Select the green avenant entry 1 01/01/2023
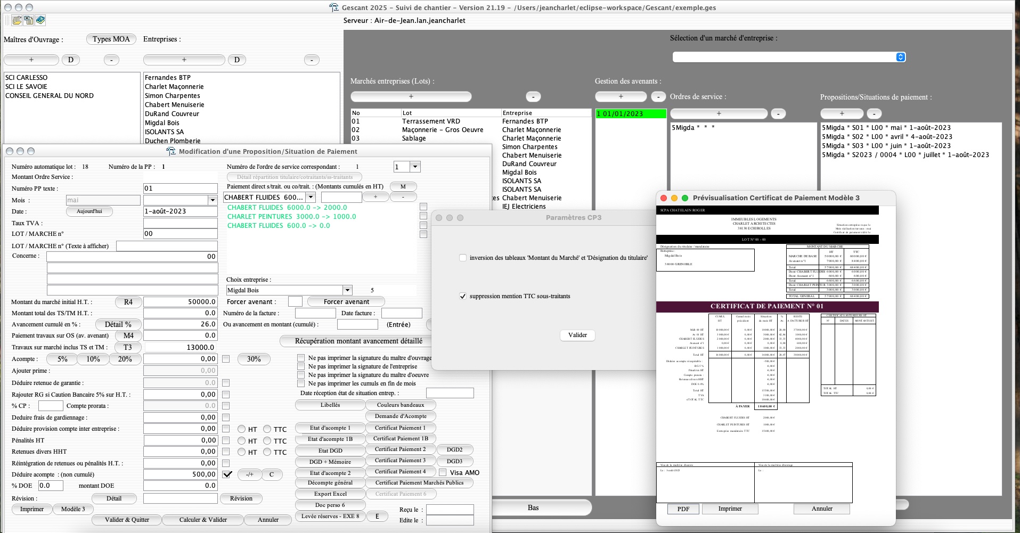The image size is (1020, 533). pos(631,113)
